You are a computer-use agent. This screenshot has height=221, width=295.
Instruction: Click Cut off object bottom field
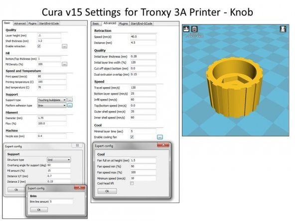tap(143, 68)
